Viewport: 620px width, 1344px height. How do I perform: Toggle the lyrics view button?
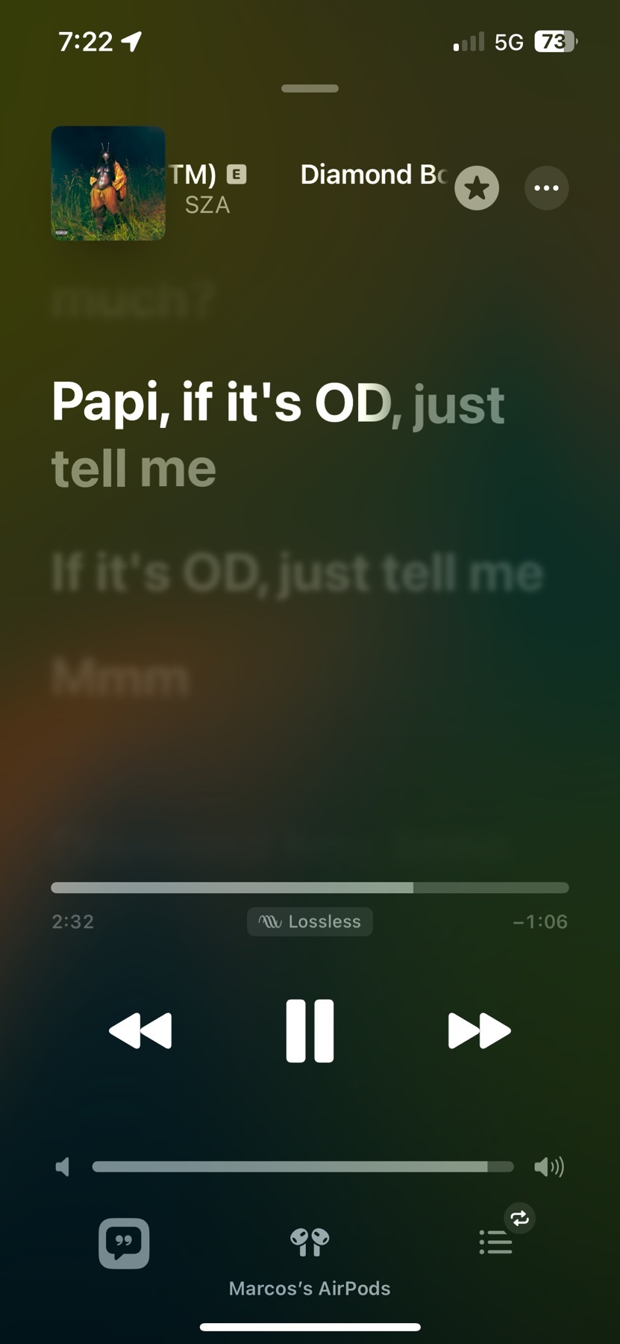pyautogui.click(x=124, y=1243)
